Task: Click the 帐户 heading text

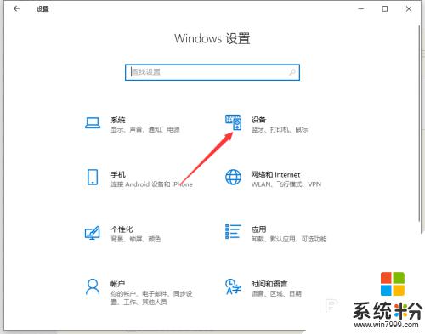Action: coord(118,284)
